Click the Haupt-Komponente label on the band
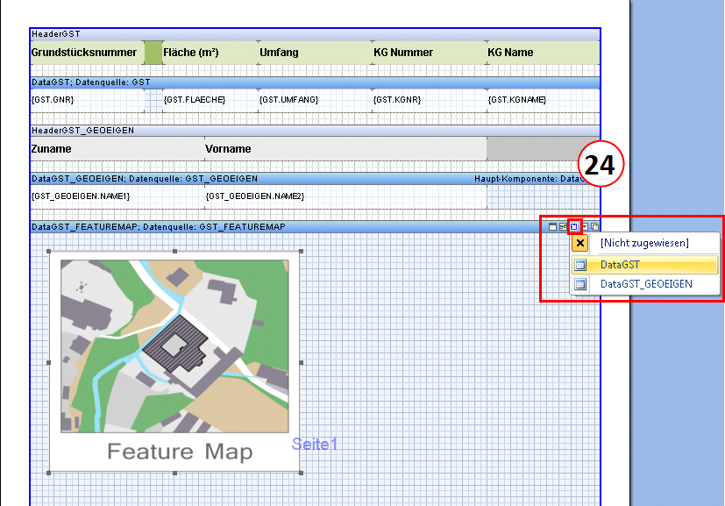The height and width of the screenshot is (506, 725). [533, 177]
